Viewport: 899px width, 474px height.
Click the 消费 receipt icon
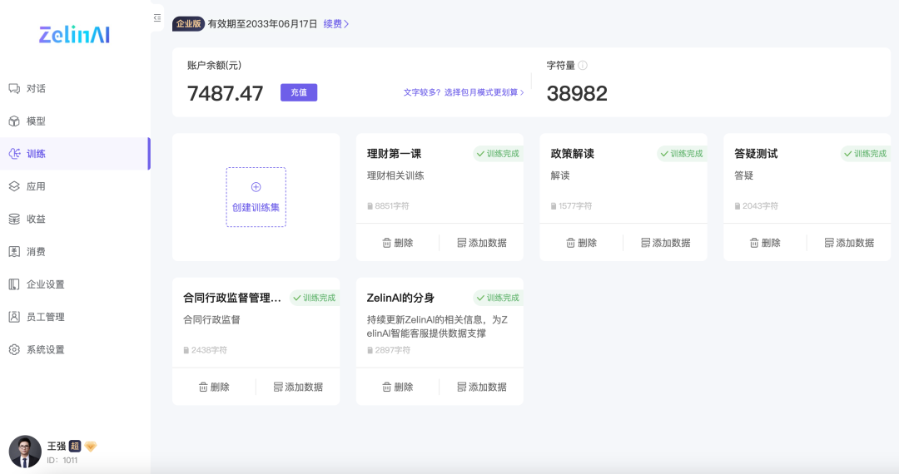coord(14,251)
